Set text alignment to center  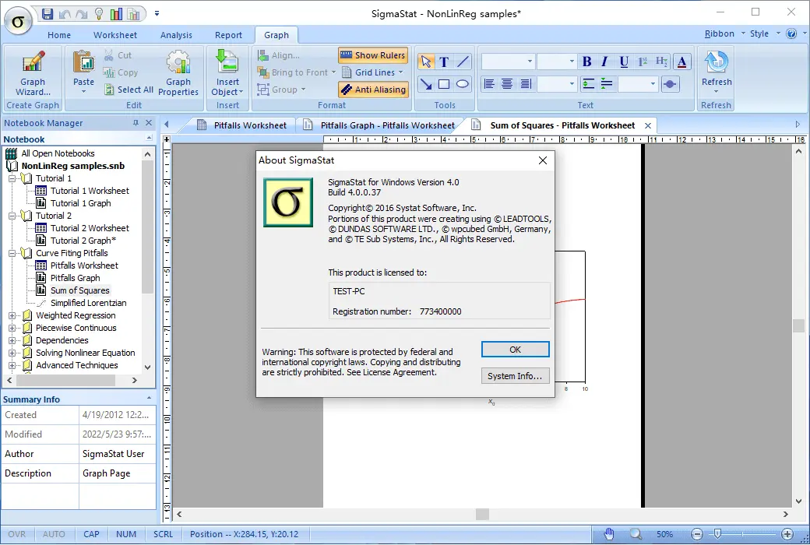(x=507, y=83)
